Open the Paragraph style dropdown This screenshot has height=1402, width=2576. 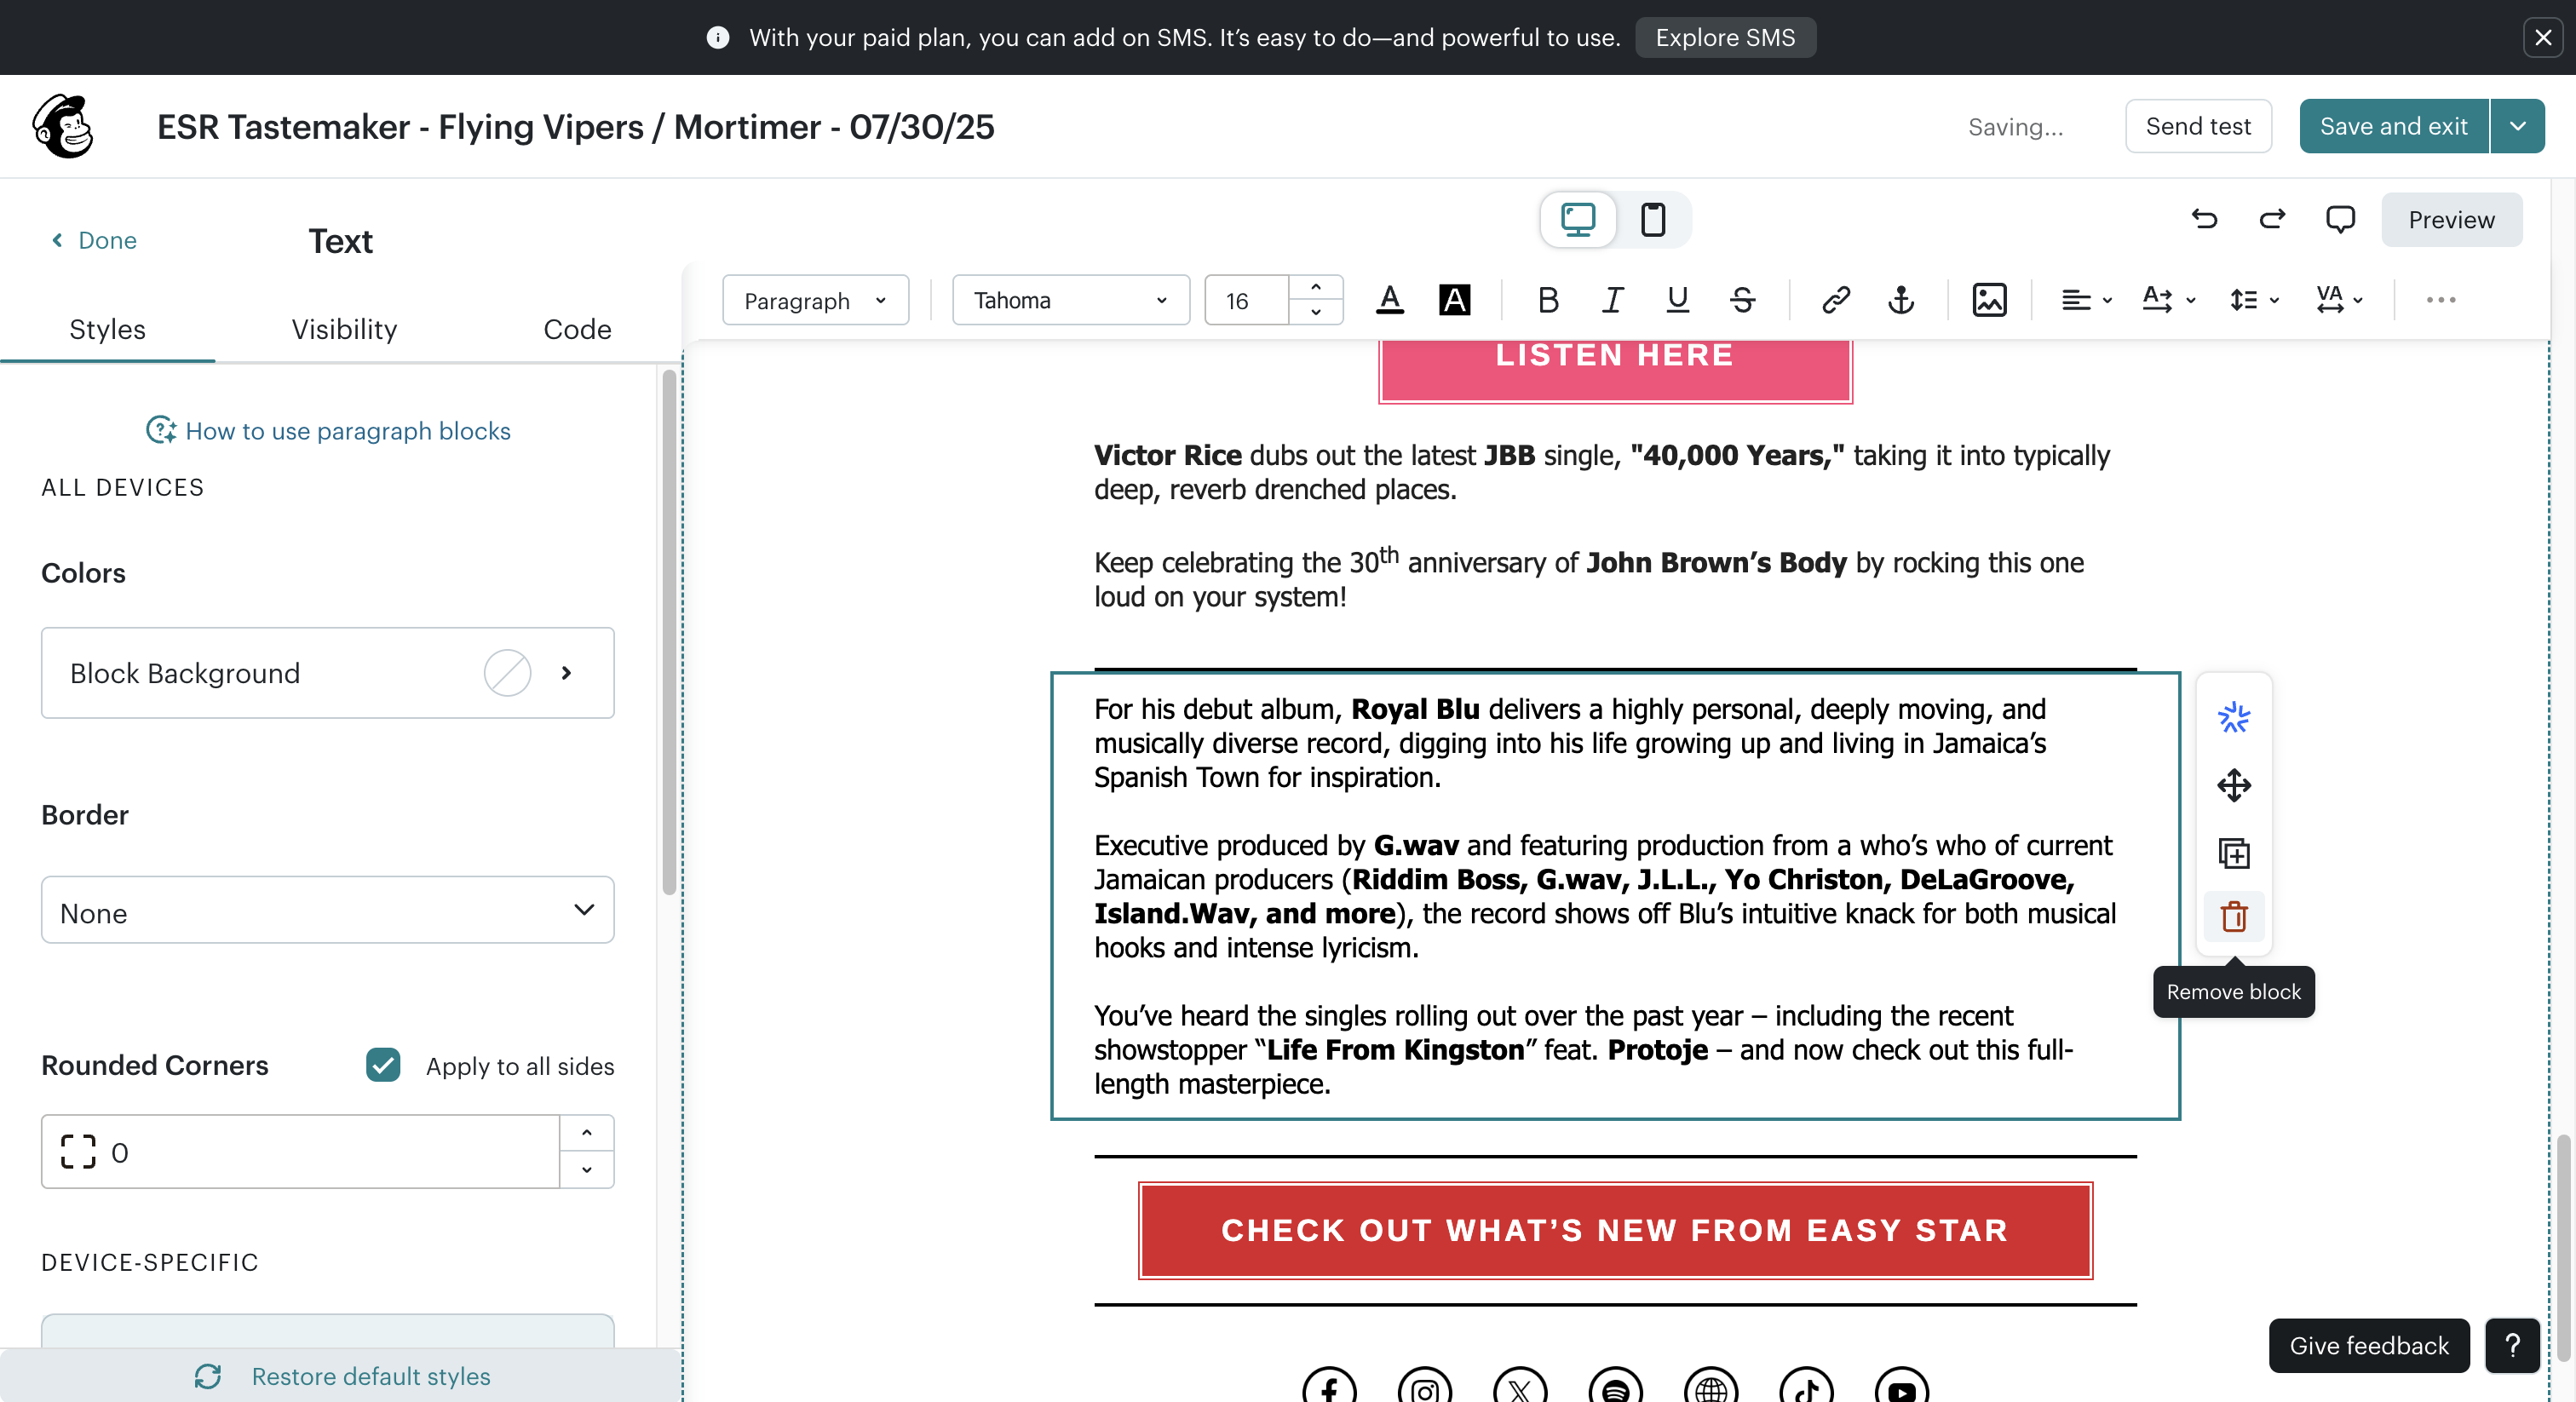[x=815, y=300]
